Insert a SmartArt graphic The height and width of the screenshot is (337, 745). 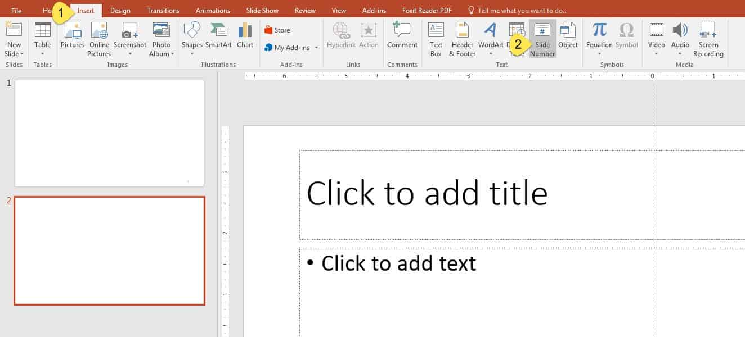coord(219,37)
